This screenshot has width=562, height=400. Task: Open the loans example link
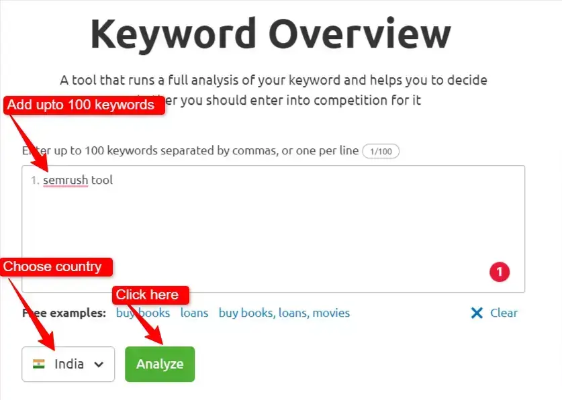[194, 313]
